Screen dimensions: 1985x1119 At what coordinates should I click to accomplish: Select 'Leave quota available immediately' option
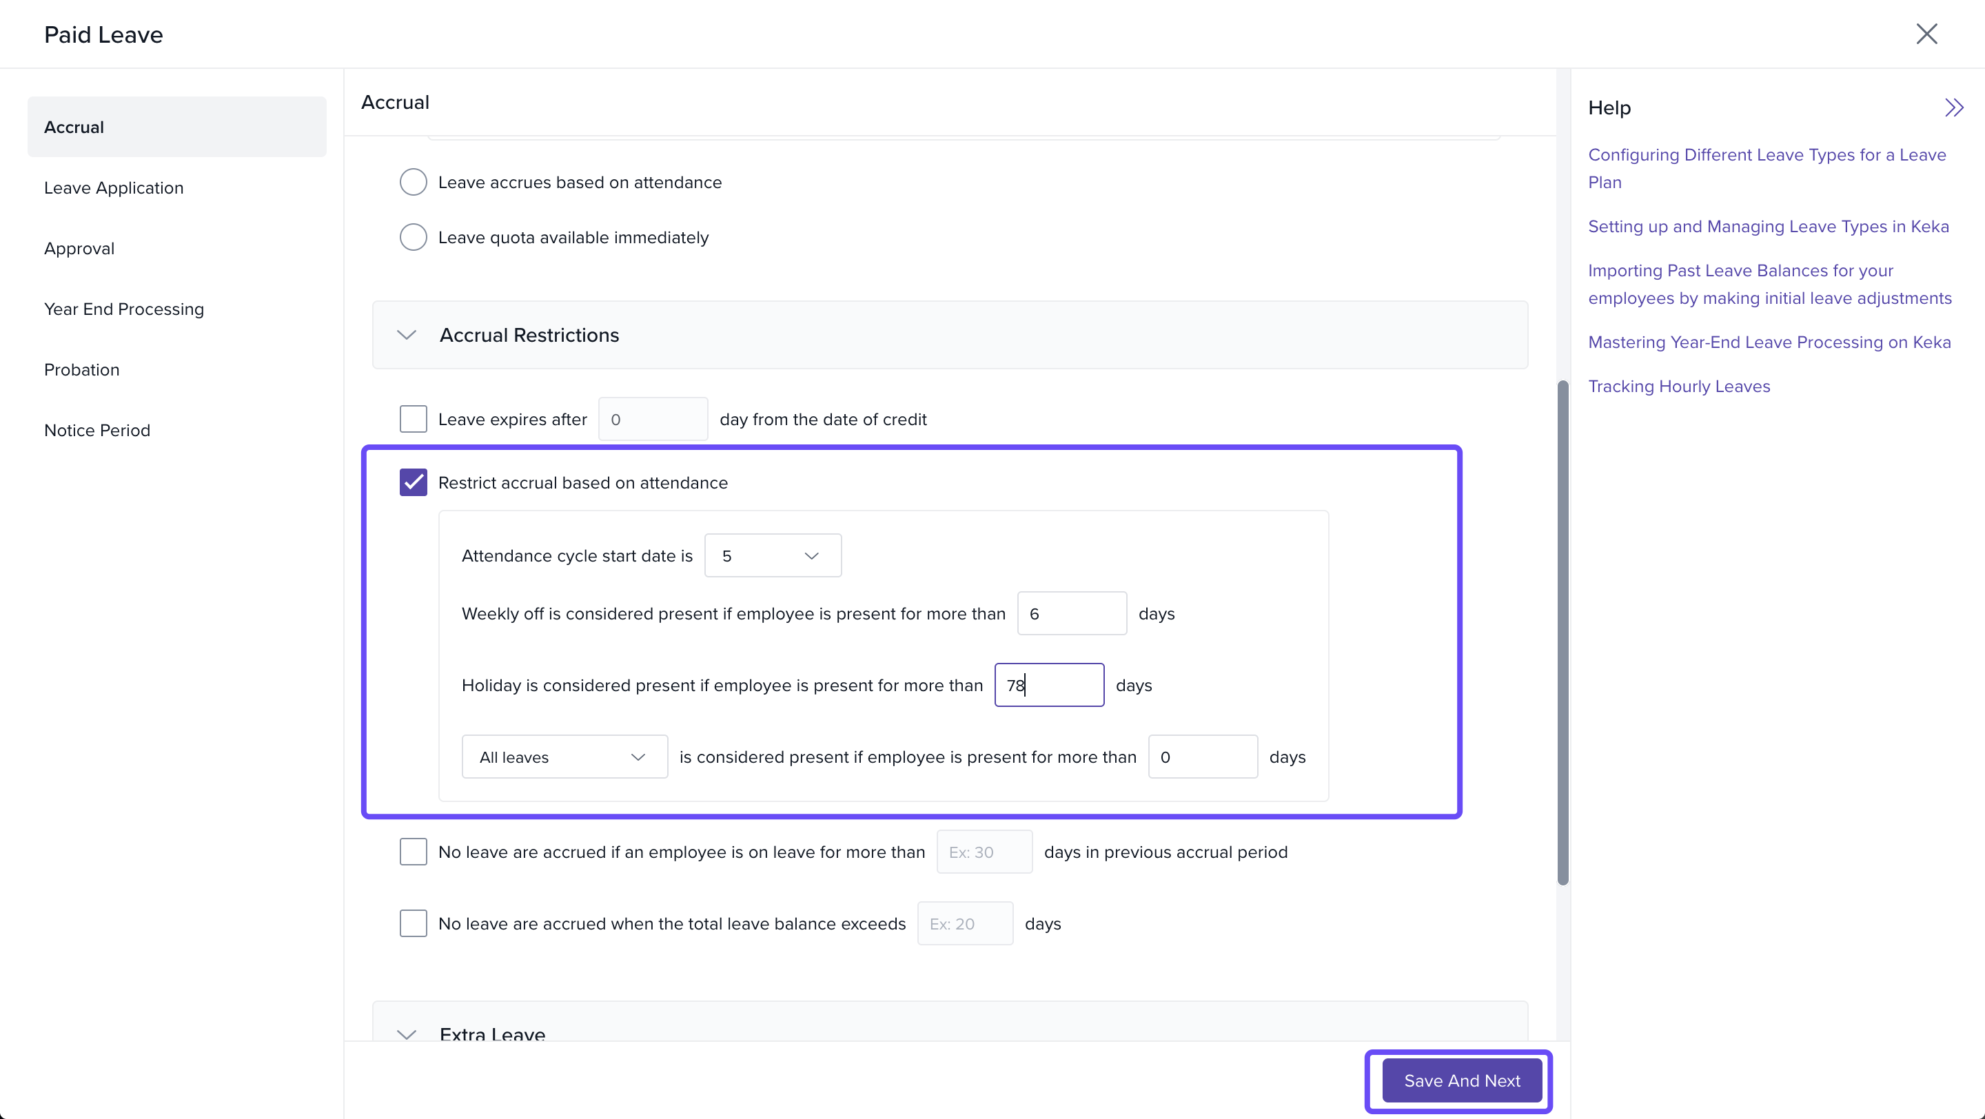pos(413,237)
